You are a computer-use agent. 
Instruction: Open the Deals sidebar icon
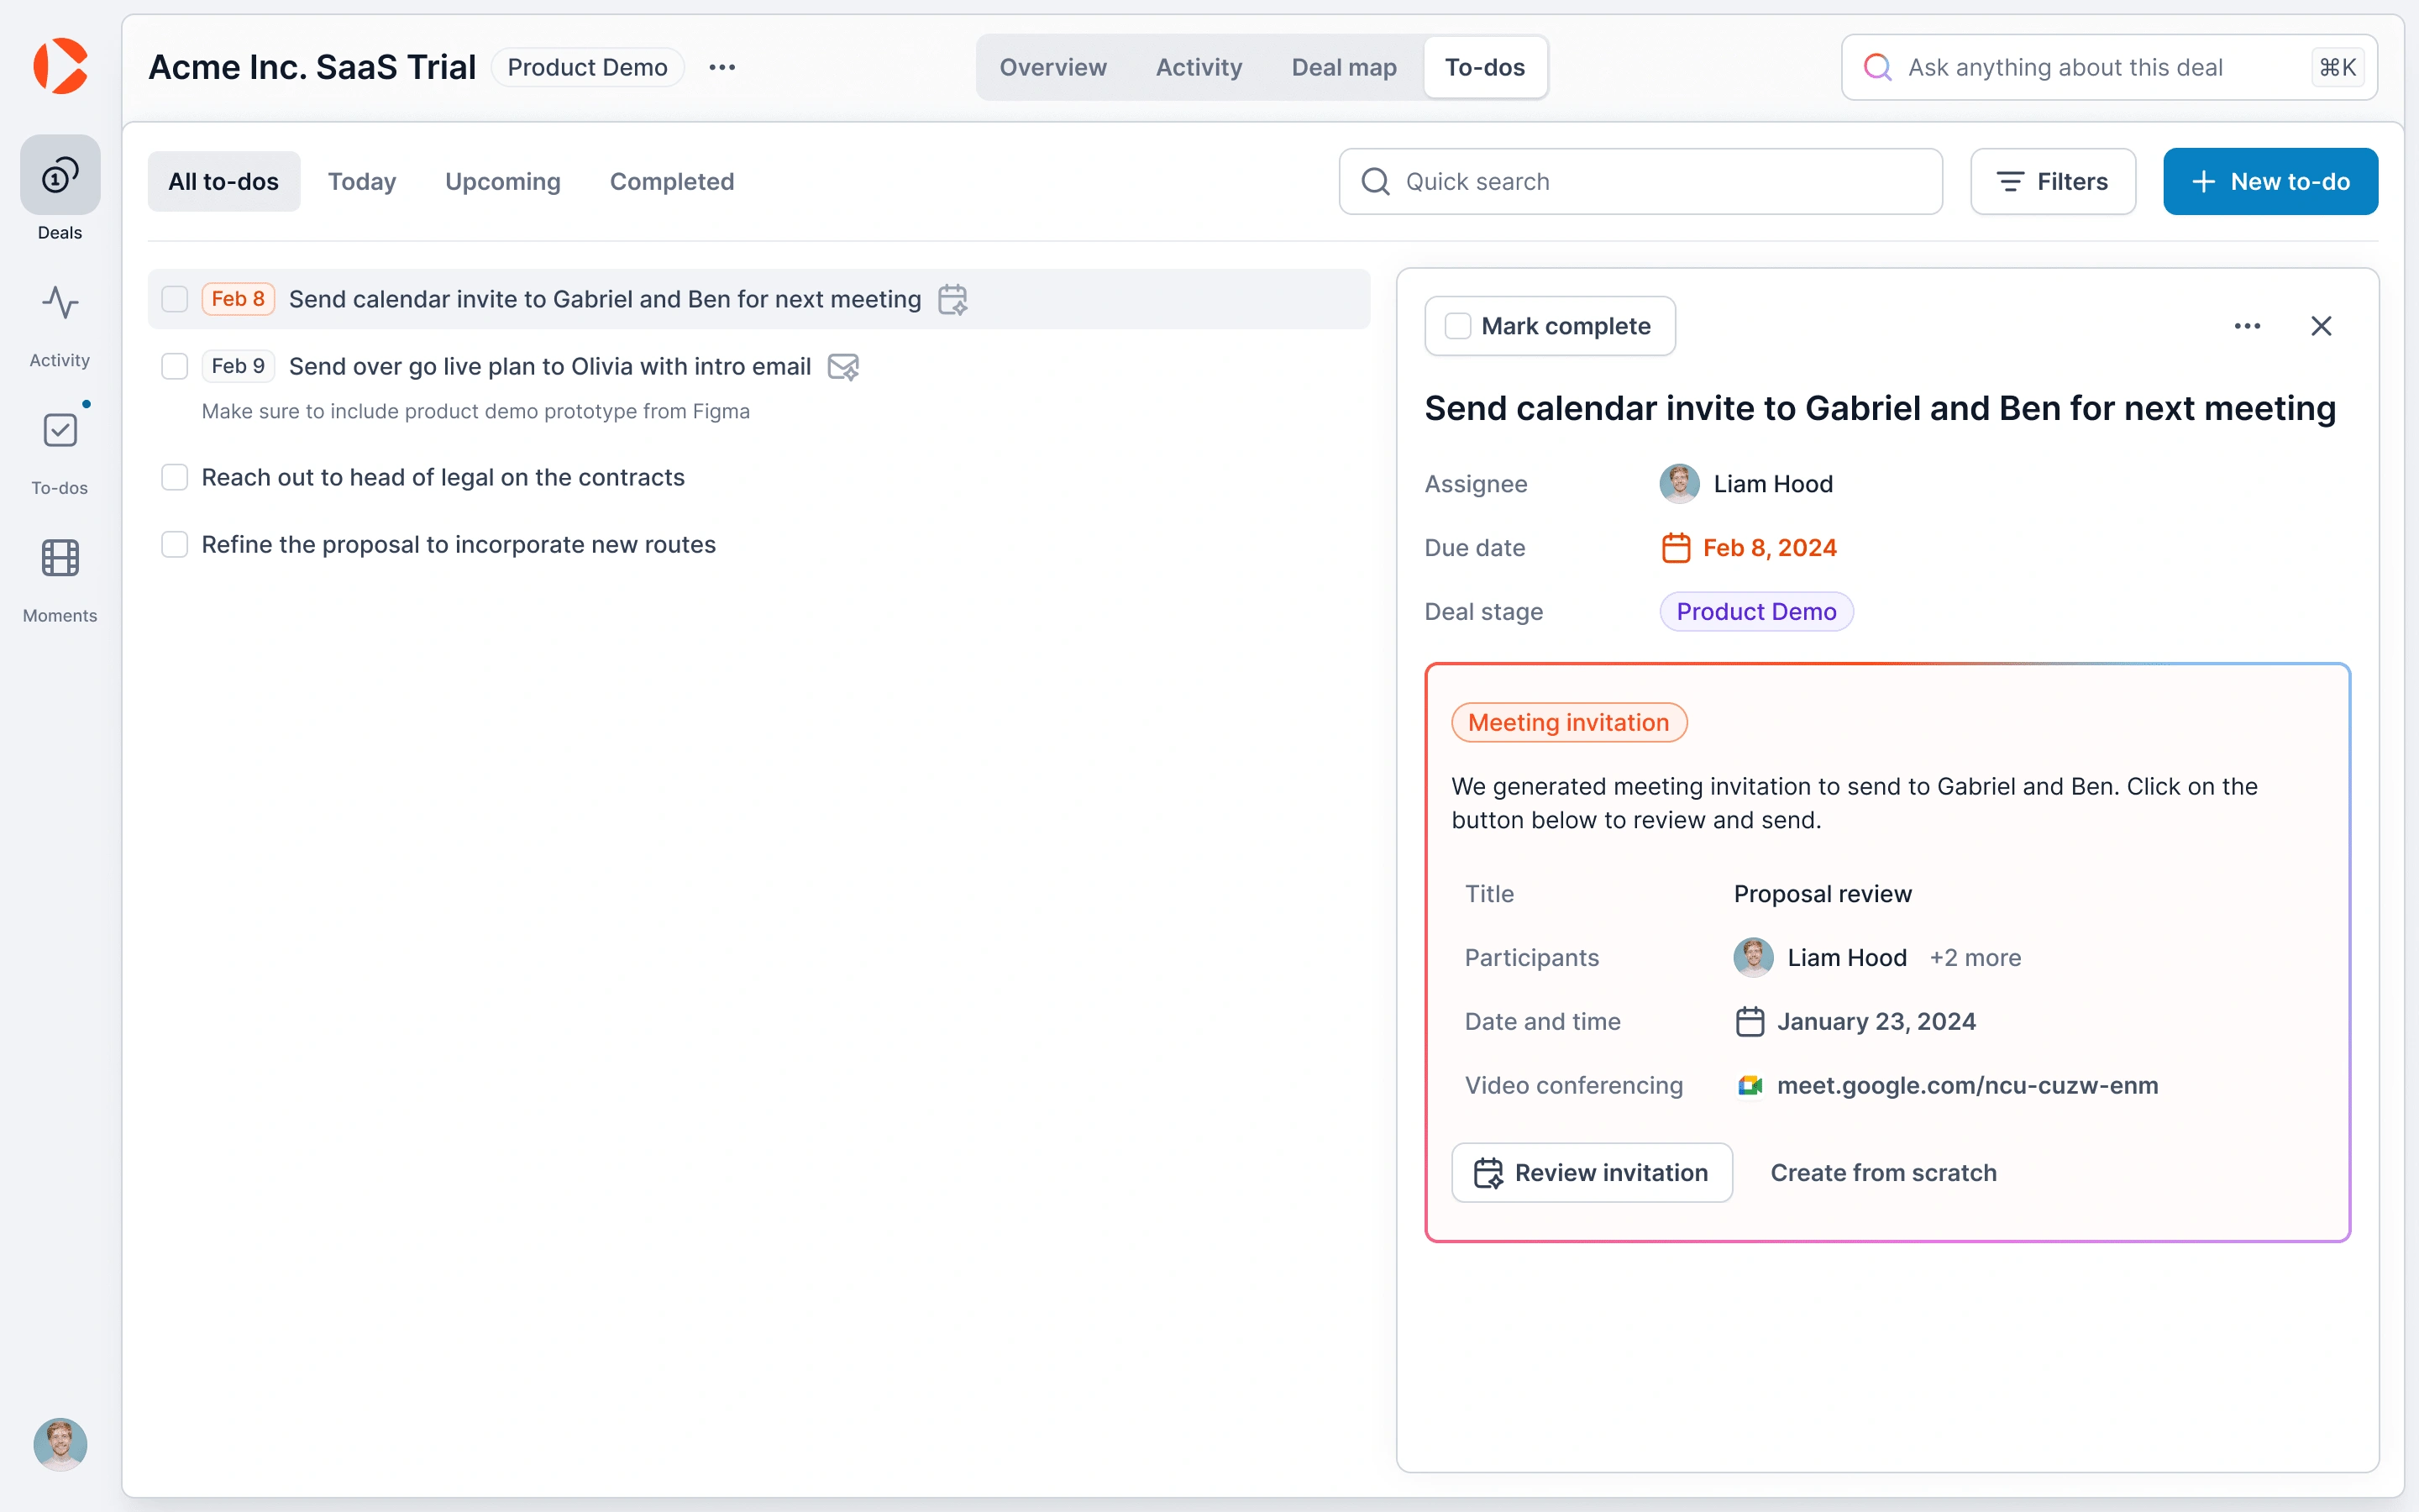pyautogui.click(x=60, y=176)
